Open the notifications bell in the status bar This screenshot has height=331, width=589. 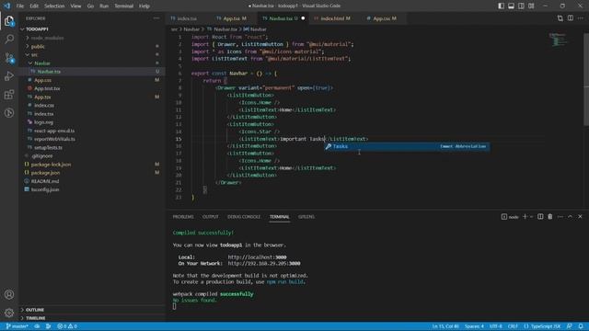point(581,326)
